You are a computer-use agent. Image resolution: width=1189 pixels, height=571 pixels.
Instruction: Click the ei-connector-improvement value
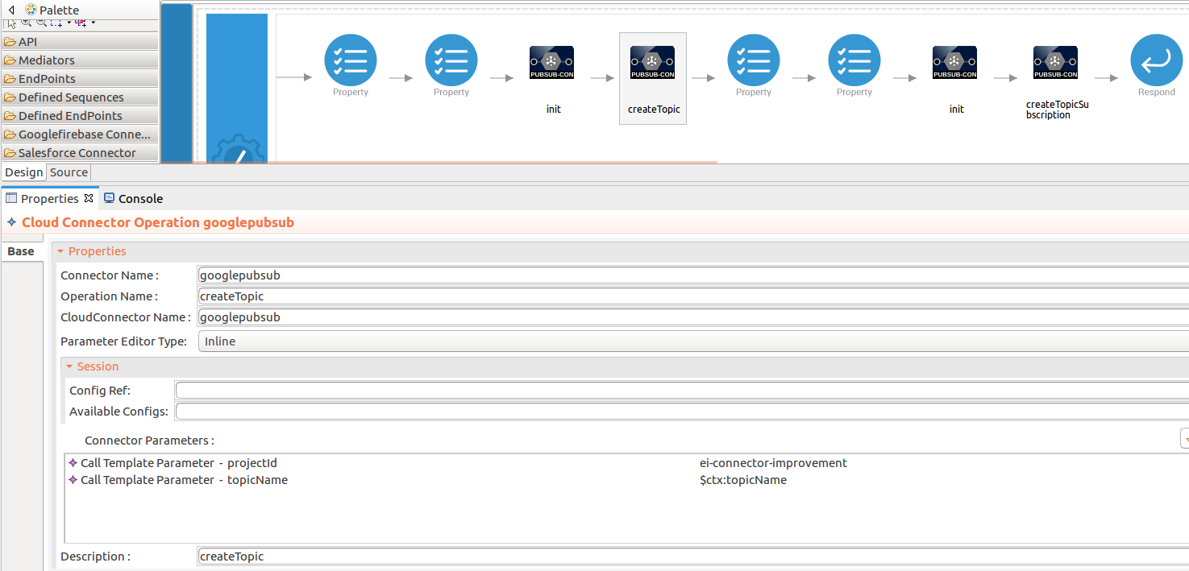(773, 463)
